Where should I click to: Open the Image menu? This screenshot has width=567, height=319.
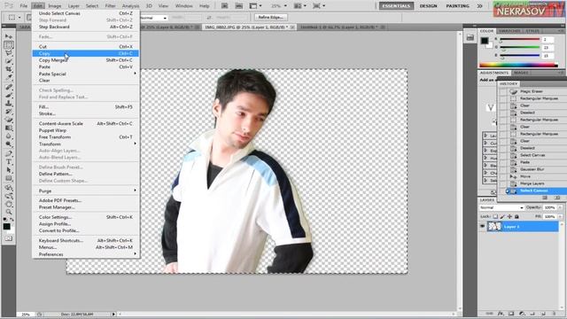click(x=55, y=6)
